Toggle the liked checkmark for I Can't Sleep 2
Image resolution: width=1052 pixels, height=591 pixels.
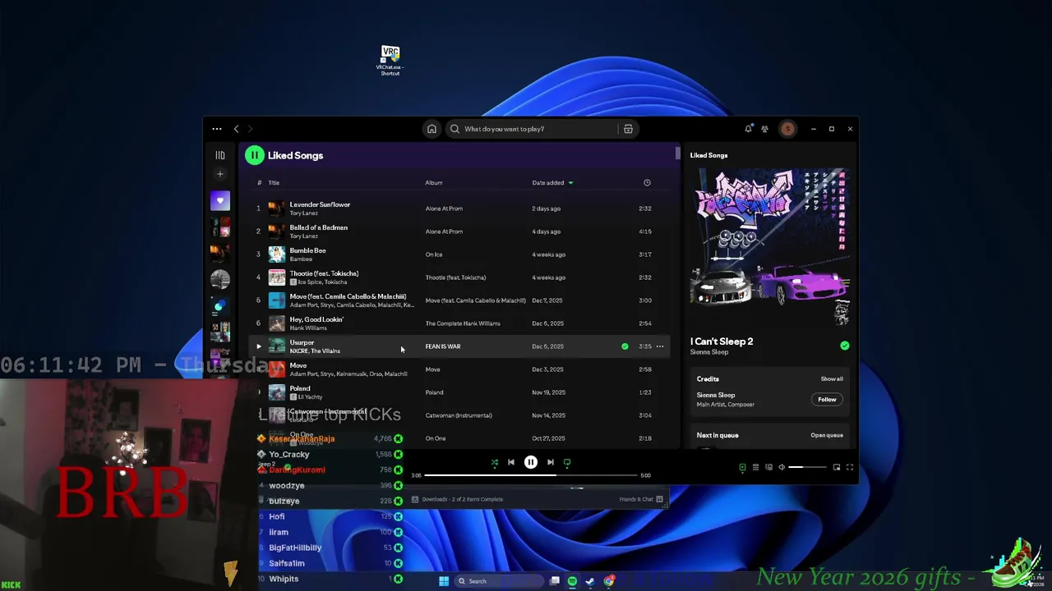(x=844, y=346)
